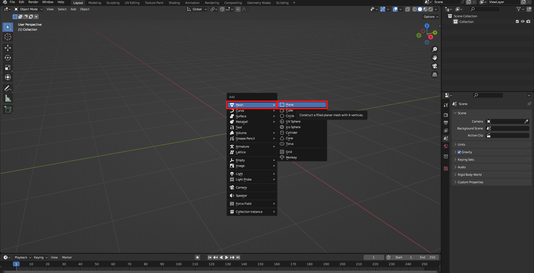This screenshot has height=273, width=534.
Task: Click the pan view hand icon
Action: (x=435, y=58)
